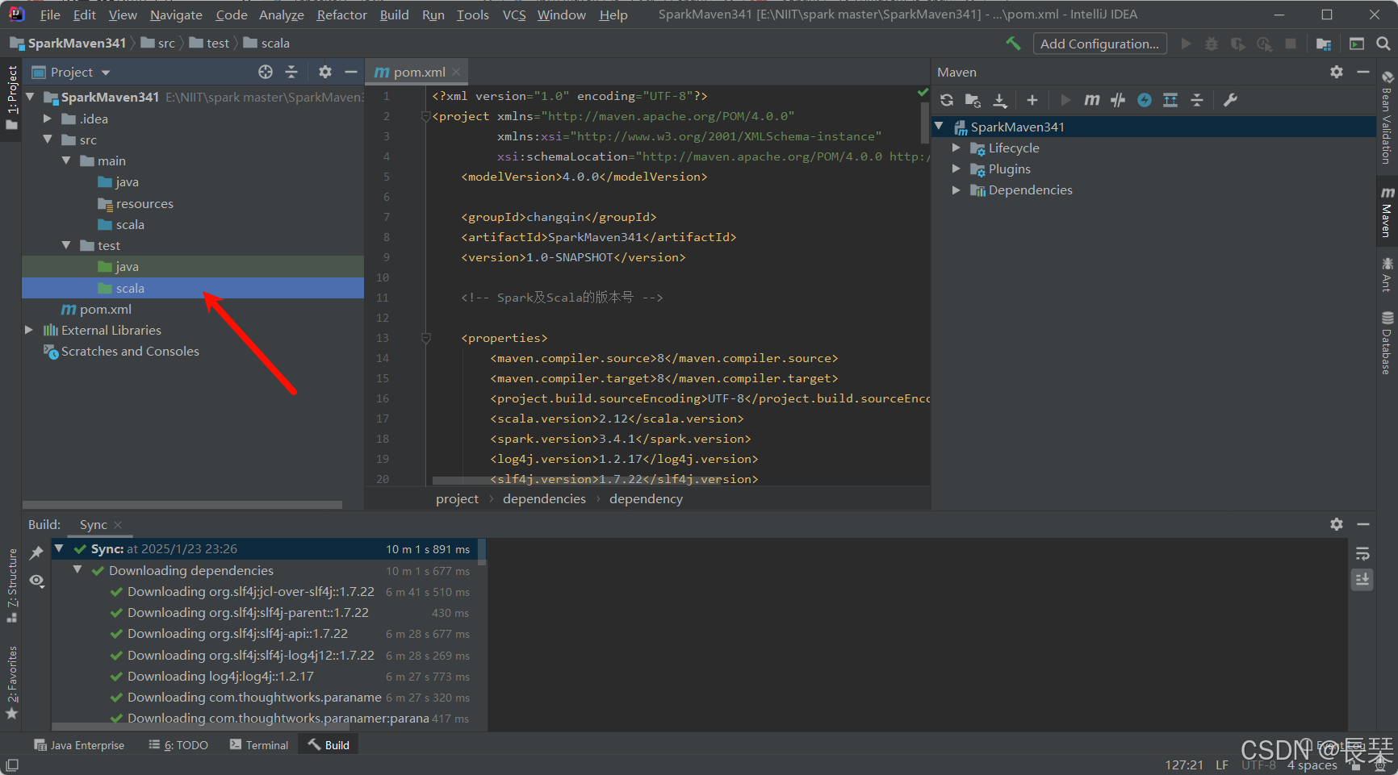Open Project panel settings gear
Image resolution: width=1398 pixels, height=775 pixels.
(x=325, y=72)
